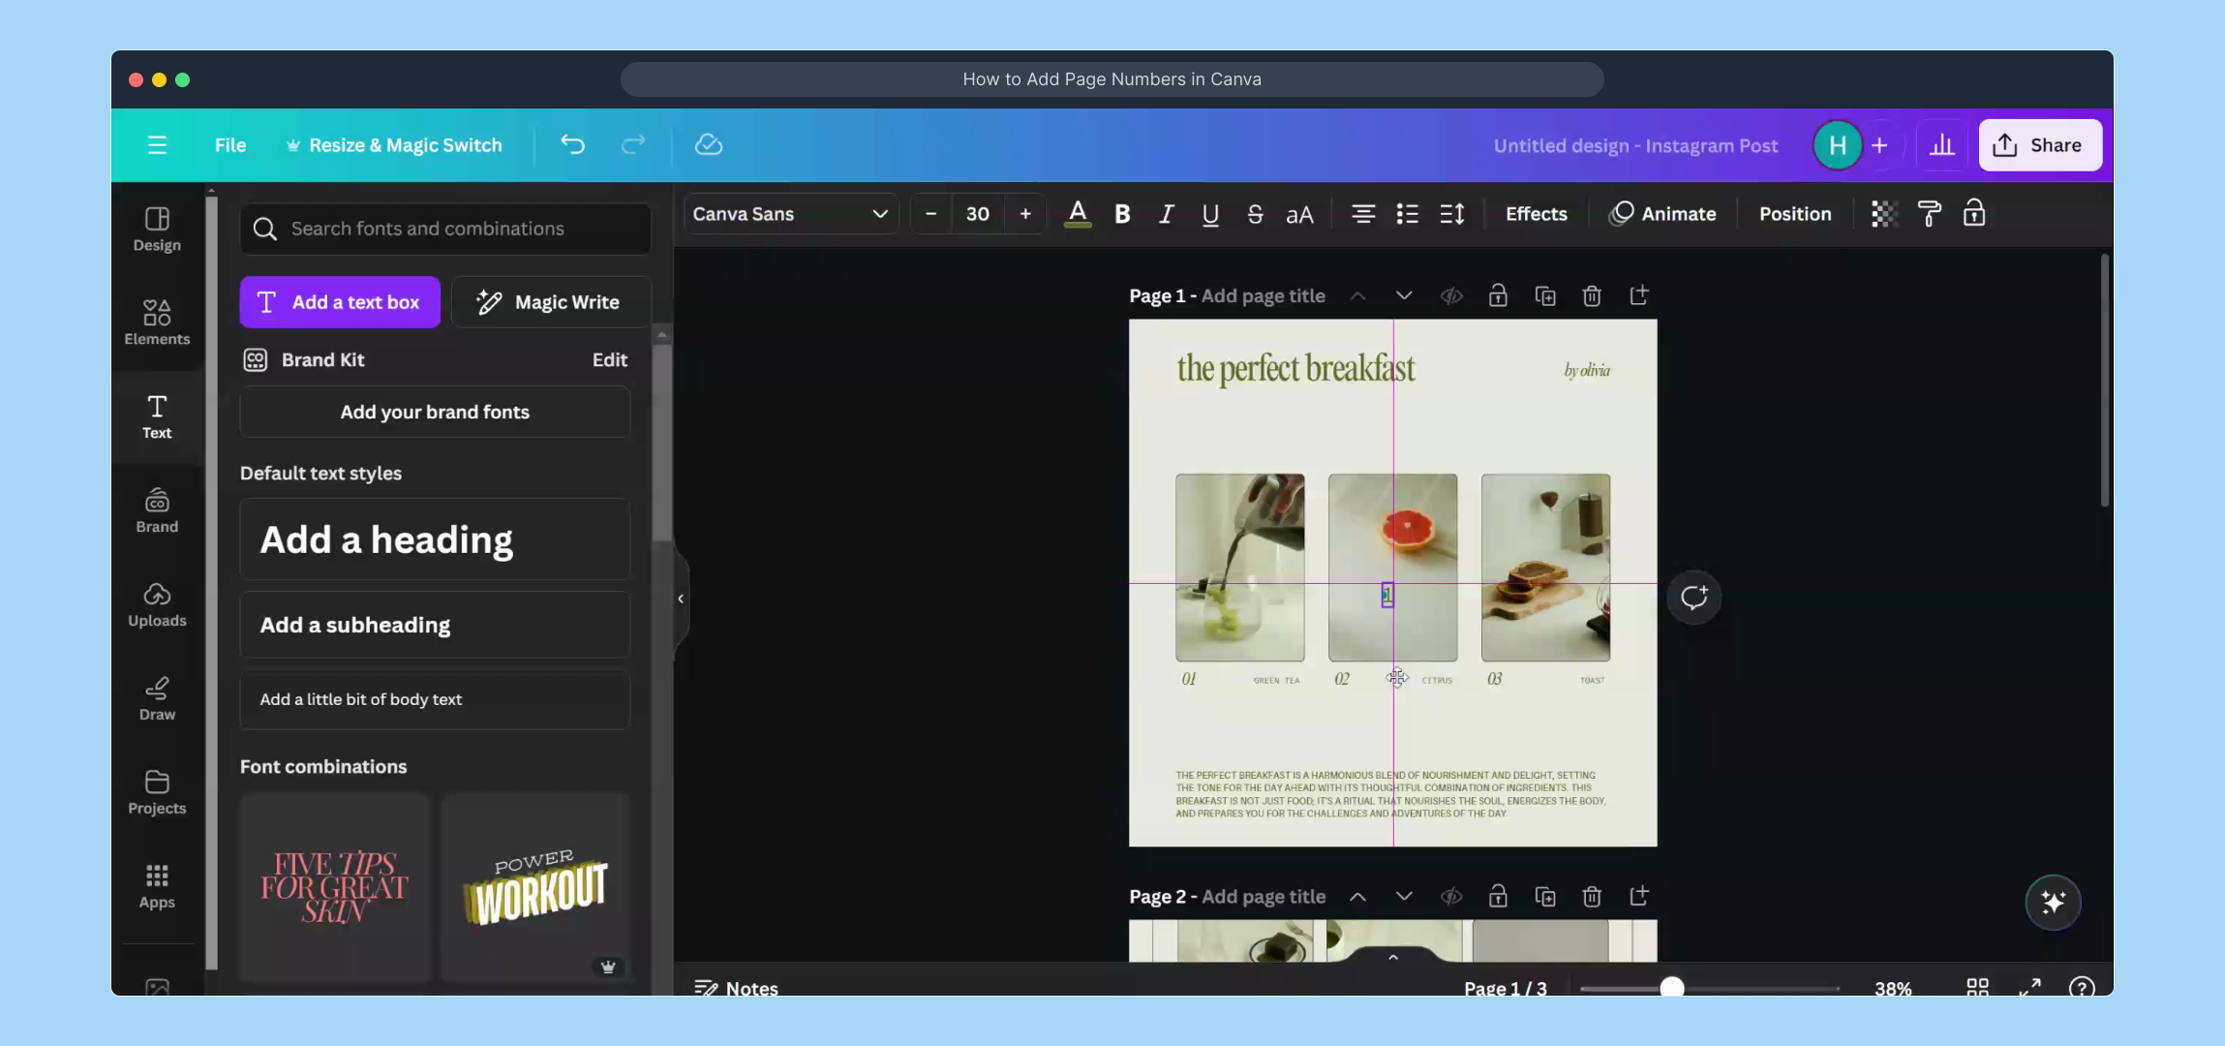Click the Share button
This screenshot has height=1046, width=2225.
coord(2039,145)
